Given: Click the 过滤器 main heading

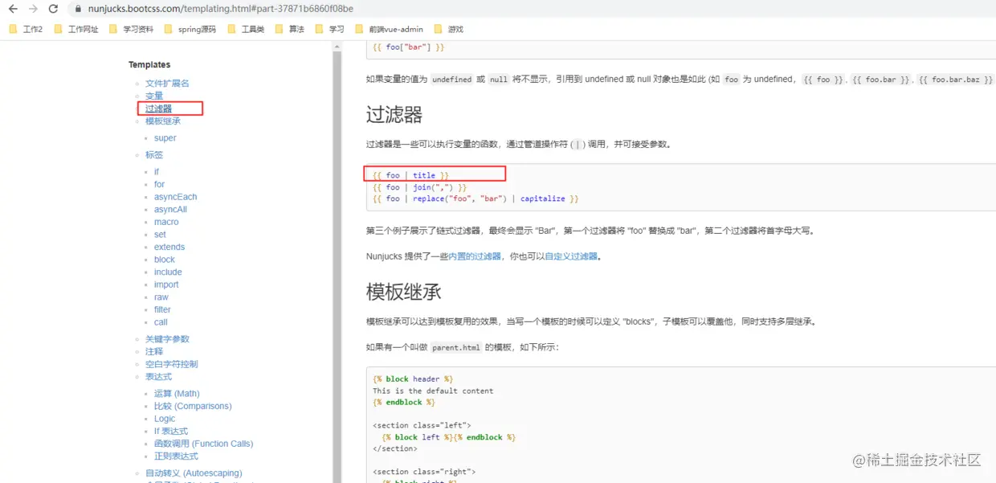Looking at the screenshot, I should (x=394, y=114).
